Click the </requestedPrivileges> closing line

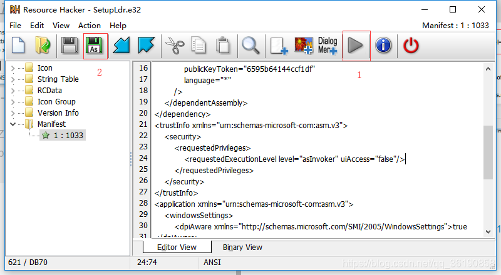214,171
